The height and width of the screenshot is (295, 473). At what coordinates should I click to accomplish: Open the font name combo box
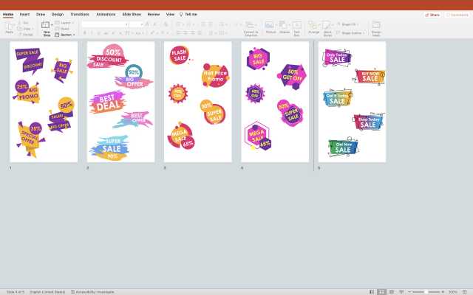[x=104, y=24]
